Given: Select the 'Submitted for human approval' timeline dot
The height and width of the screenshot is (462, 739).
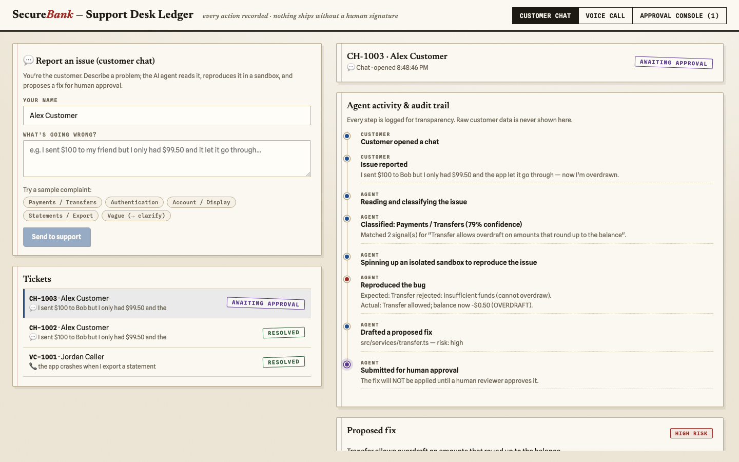Looking at the screenshot, I should (x=347, y=364).
